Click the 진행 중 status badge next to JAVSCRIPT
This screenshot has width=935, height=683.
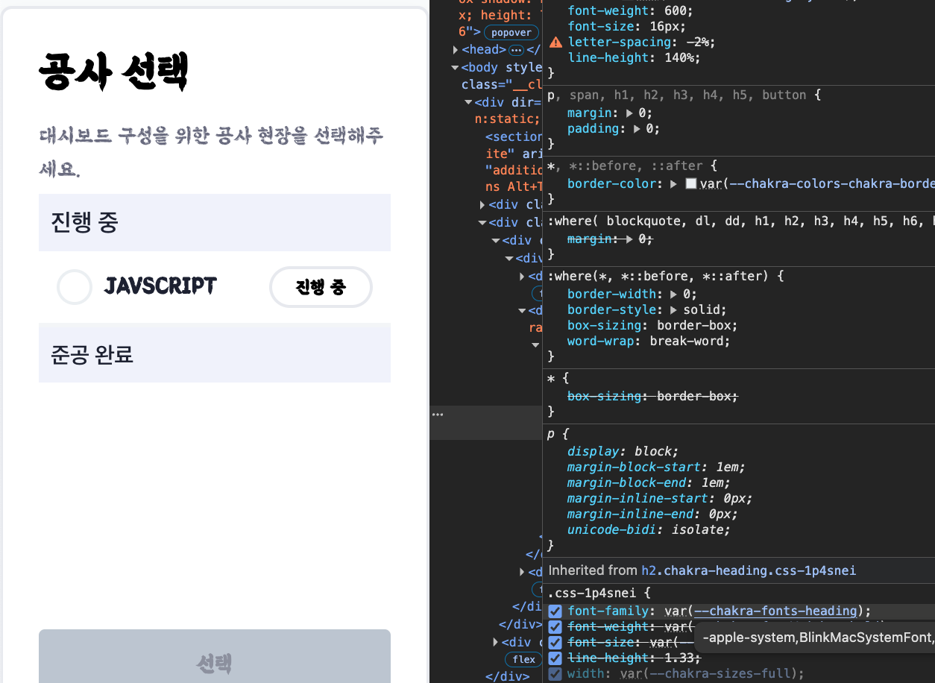[321, 287]
